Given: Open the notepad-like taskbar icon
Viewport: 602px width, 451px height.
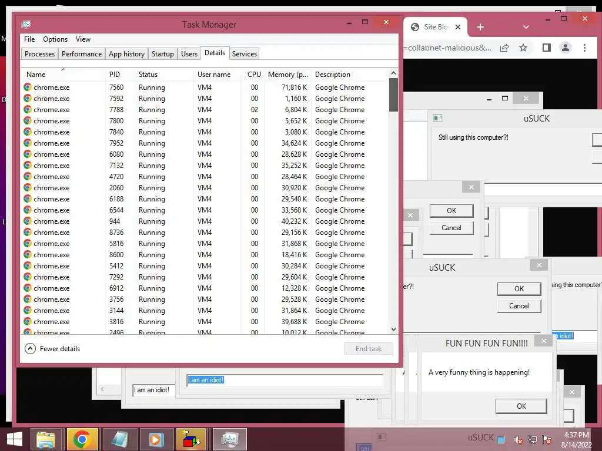Looking at the screenshot, I should click(x=119, y=439).
